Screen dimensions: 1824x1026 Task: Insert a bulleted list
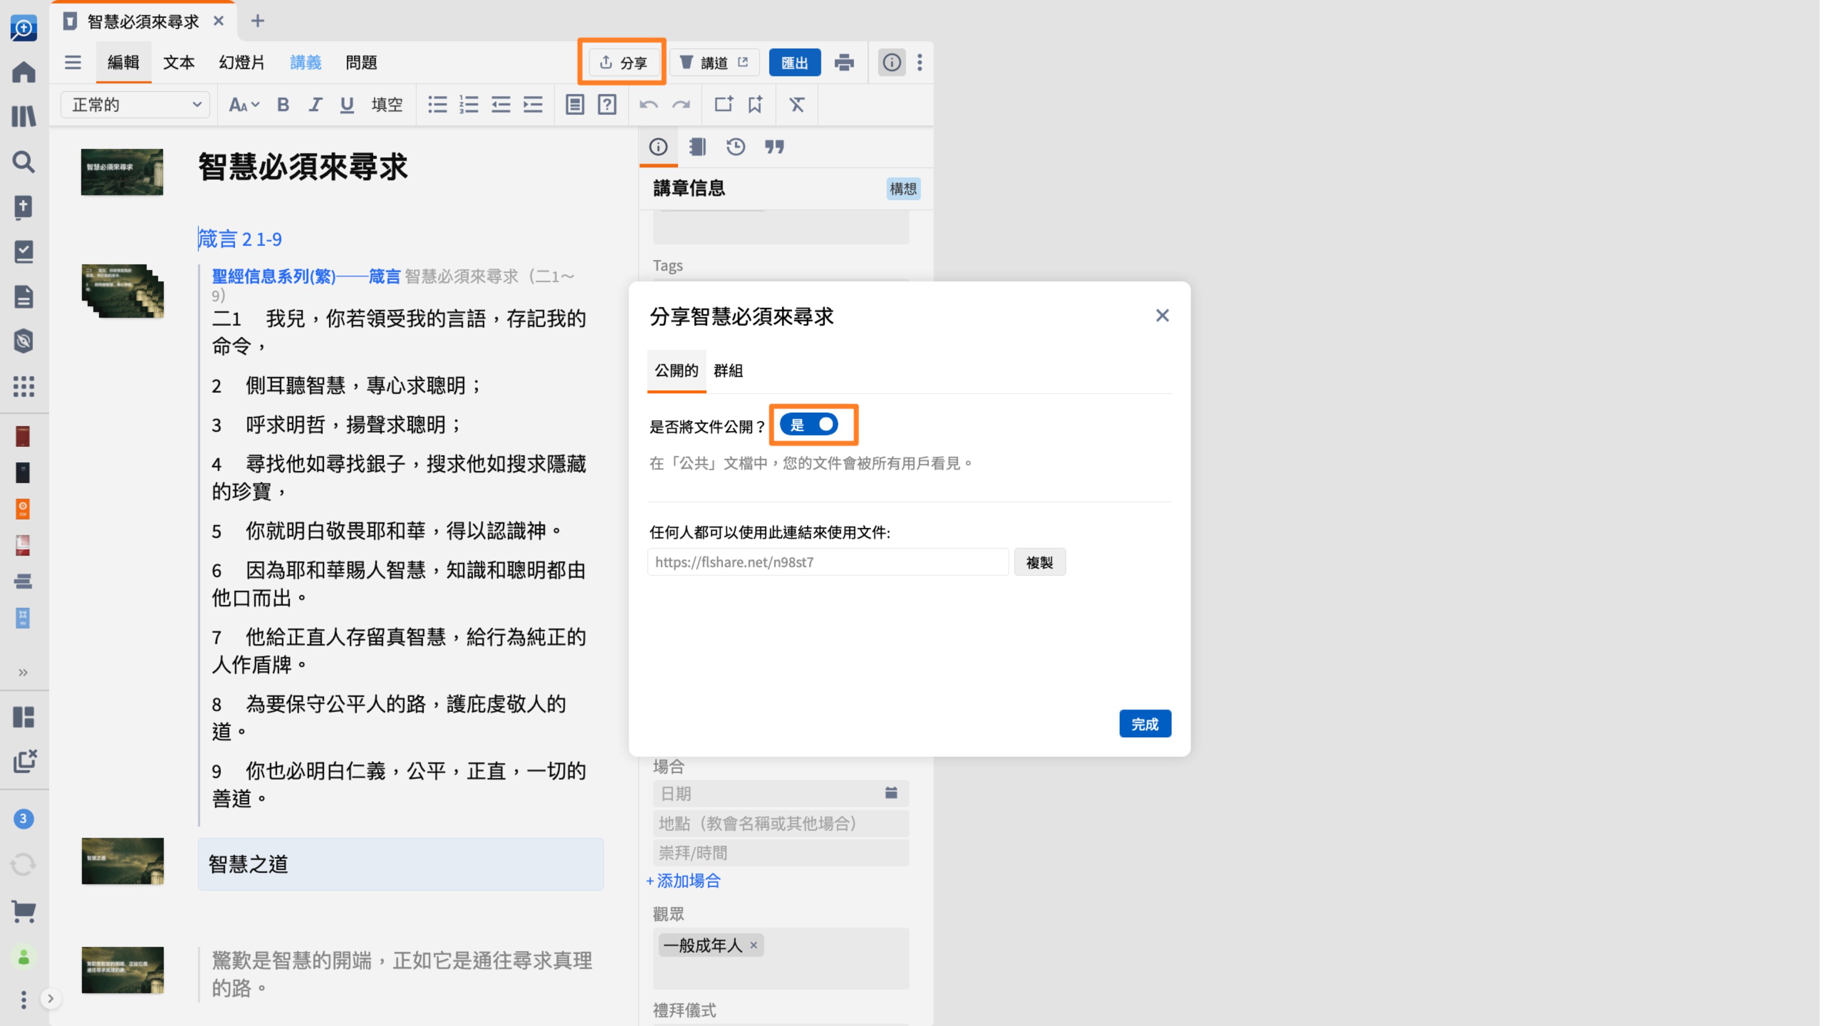[x=437, y=105]
